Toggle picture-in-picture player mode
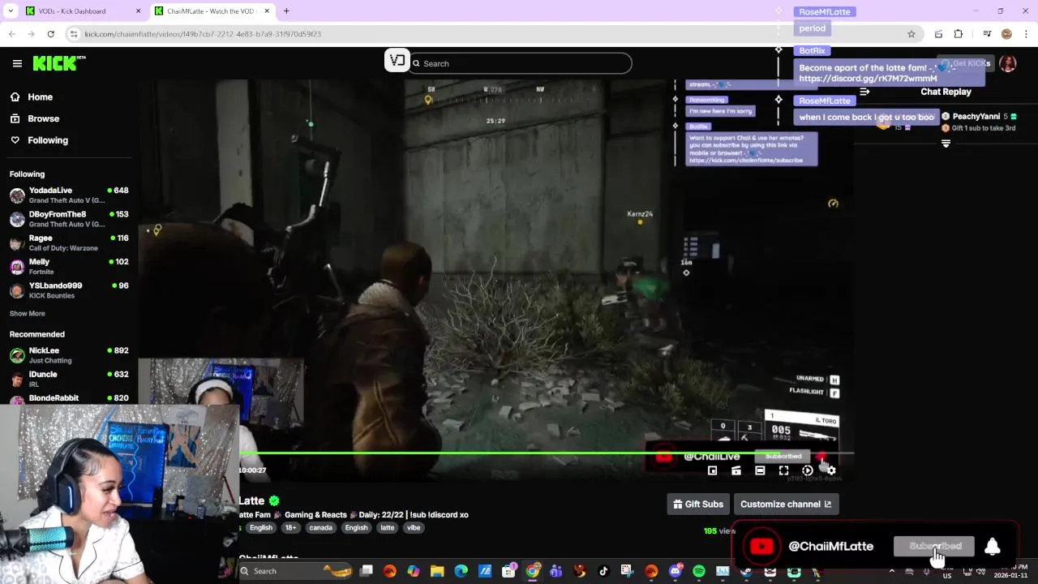1038x584 pixels. (x=712, y=470)
